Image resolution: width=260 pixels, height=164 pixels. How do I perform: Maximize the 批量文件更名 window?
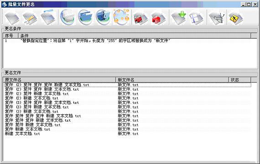[x=249, y=5]
